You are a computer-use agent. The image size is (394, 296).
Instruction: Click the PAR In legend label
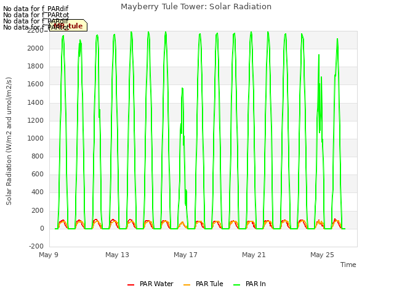[x=255, y=284]
